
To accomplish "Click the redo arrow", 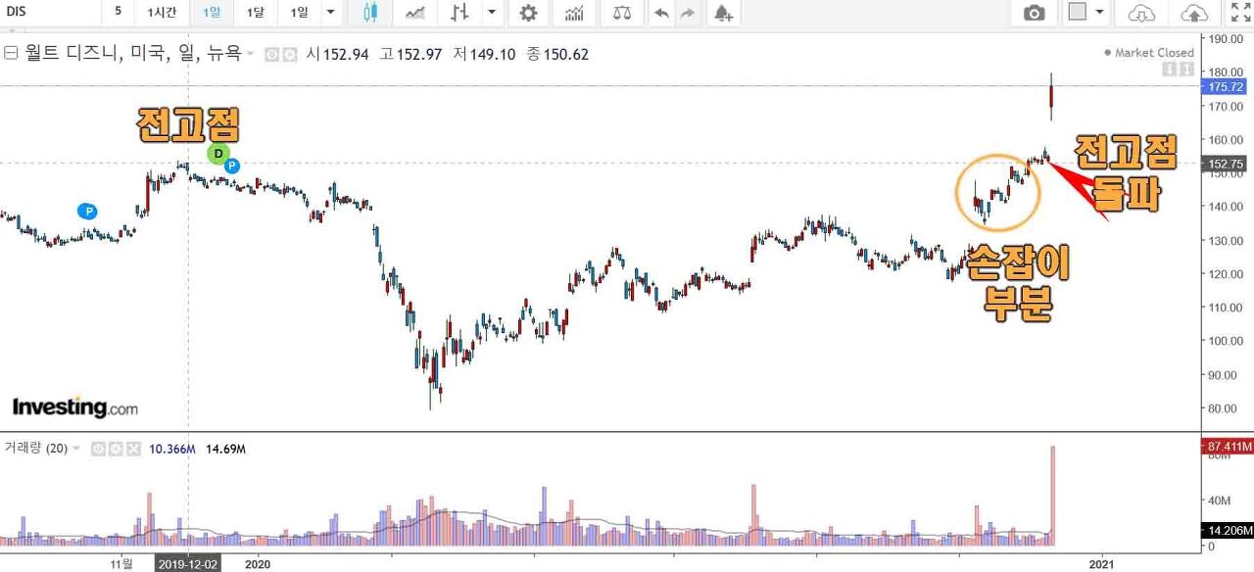I will click(x=688, y=13).
